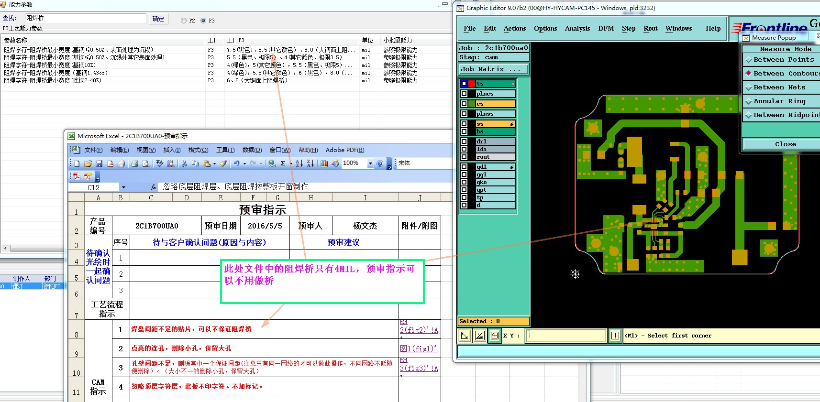Open the Name Box dropdown next to C12
This screenshot has height=402, width=820.
coord(123,187)
